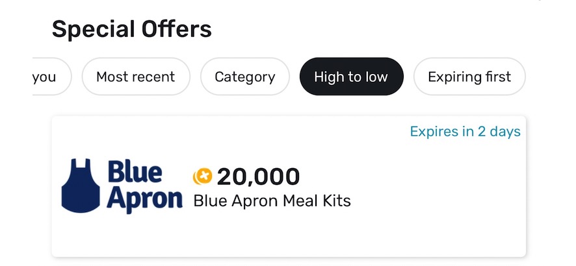Open the 'Blue Apron Meal Kits' offer title
Viewport: 576px width, 266px height.
[x=272, y=200]
